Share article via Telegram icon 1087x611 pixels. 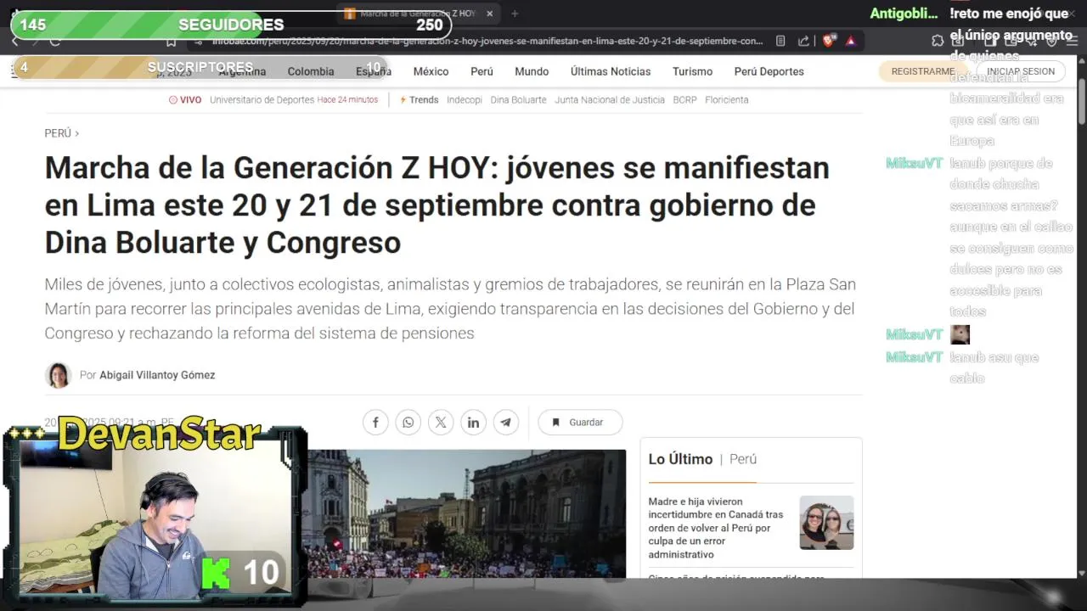click(506, 422)
